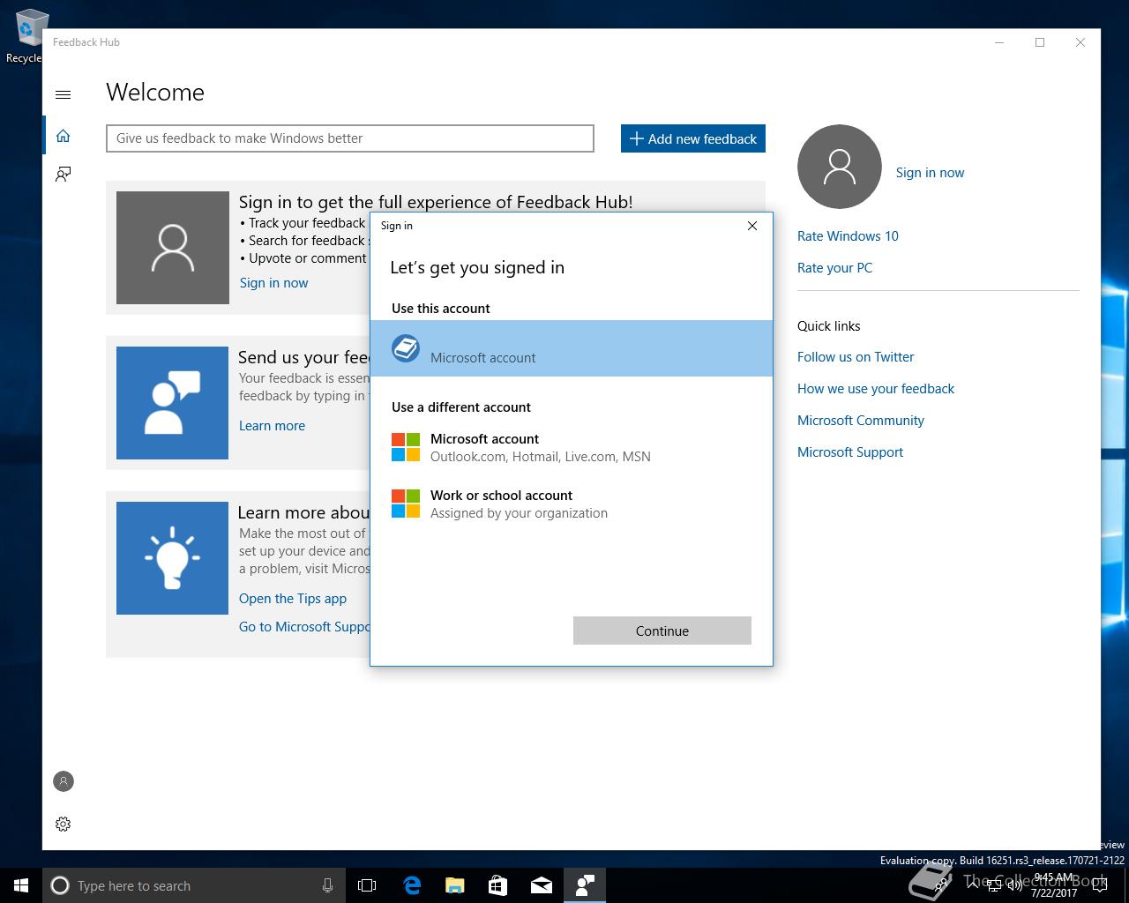The image size is (1129, 903).
Task: Open Follow us on Twitter link
Action: coord(856,357)
